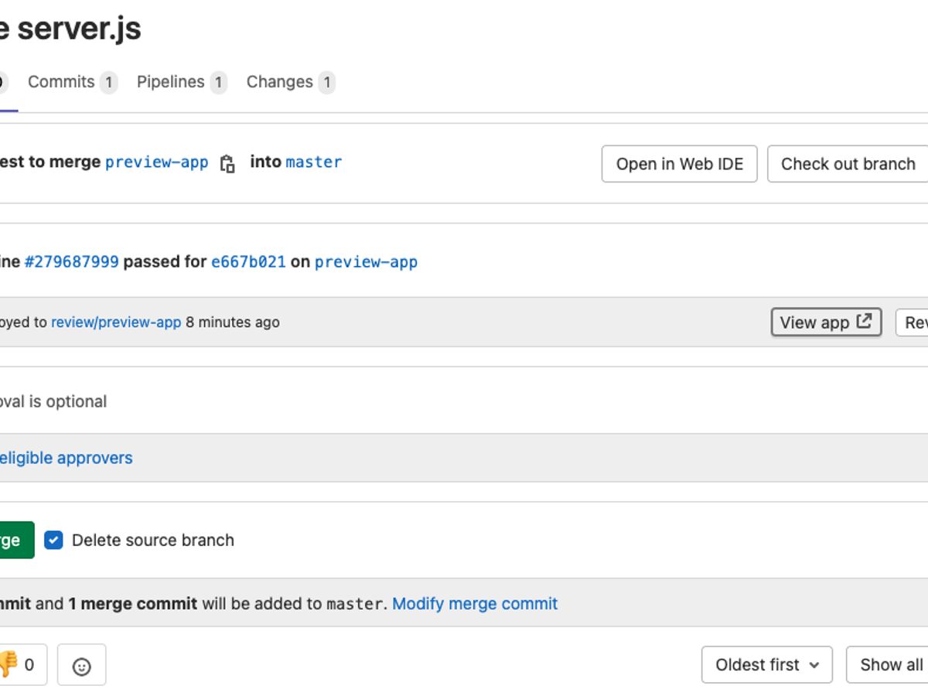Open review/preview-app environment link
The height and width of the screenshot is (696, 928).
click(116, 322)
